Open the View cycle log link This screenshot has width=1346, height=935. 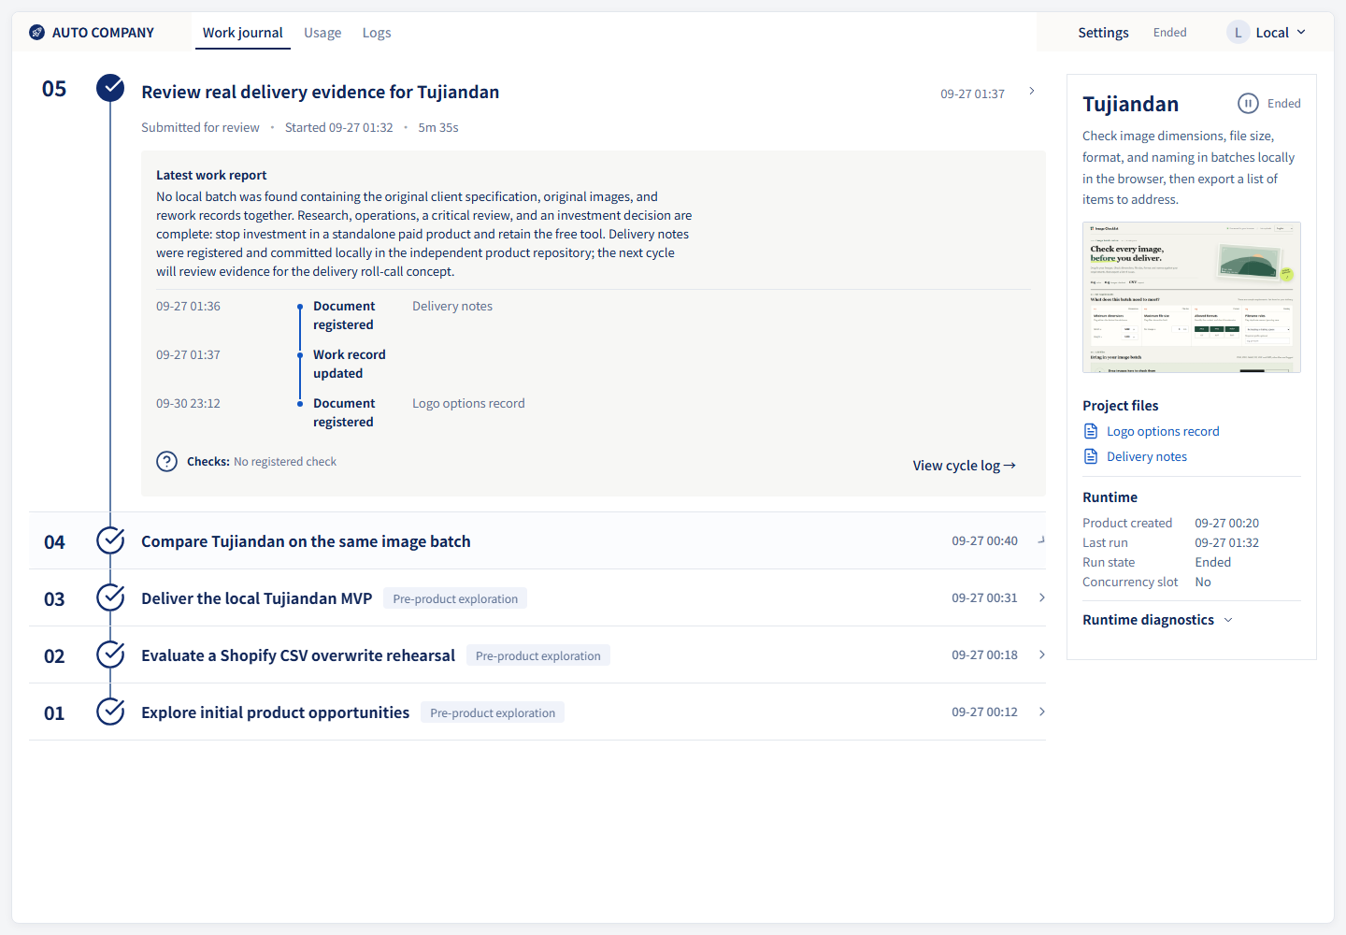point(965,466)
